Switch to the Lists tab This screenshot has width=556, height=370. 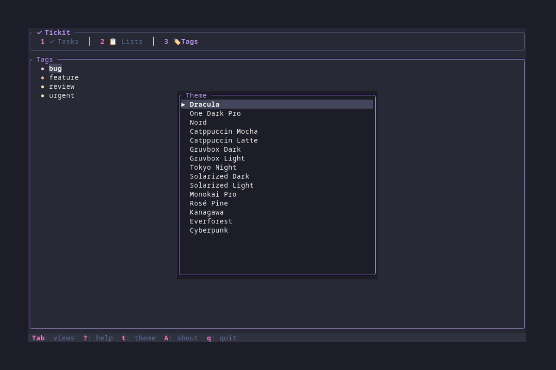(132, 41)
